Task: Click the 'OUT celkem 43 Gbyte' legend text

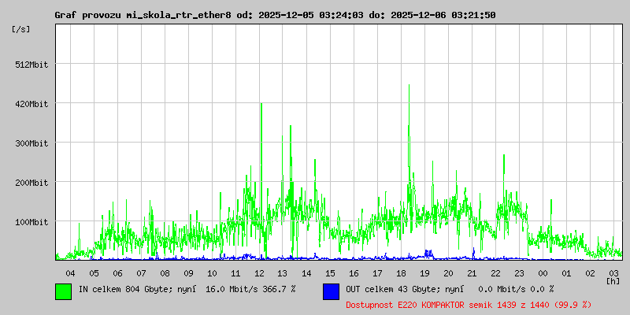Action: (x=391, y=289)
